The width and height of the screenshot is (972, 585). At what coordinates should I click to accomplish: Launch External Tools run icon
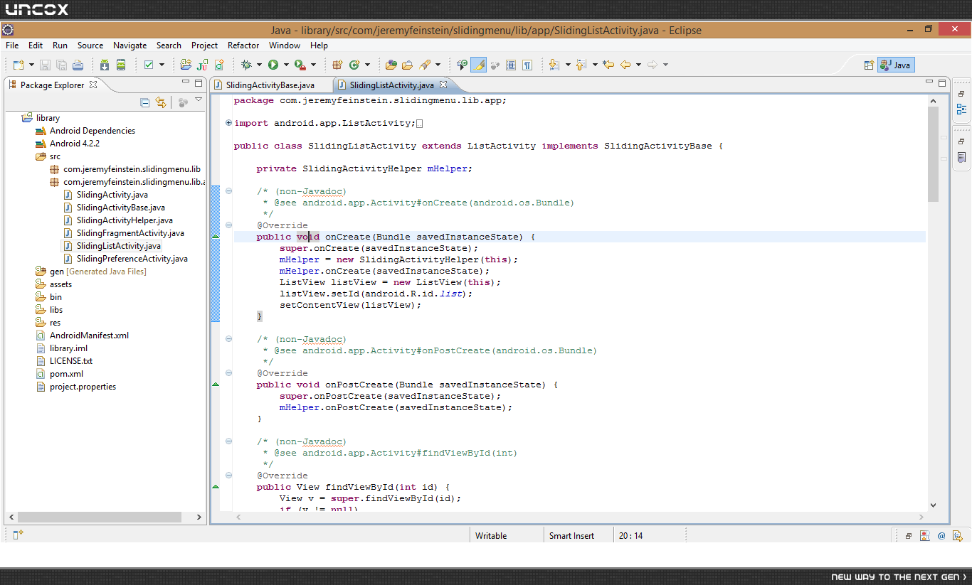click(300, 65)
